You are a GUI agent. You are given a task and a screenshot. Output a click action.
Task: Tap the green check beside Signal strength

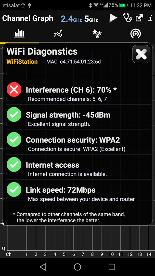coord(14,114)
